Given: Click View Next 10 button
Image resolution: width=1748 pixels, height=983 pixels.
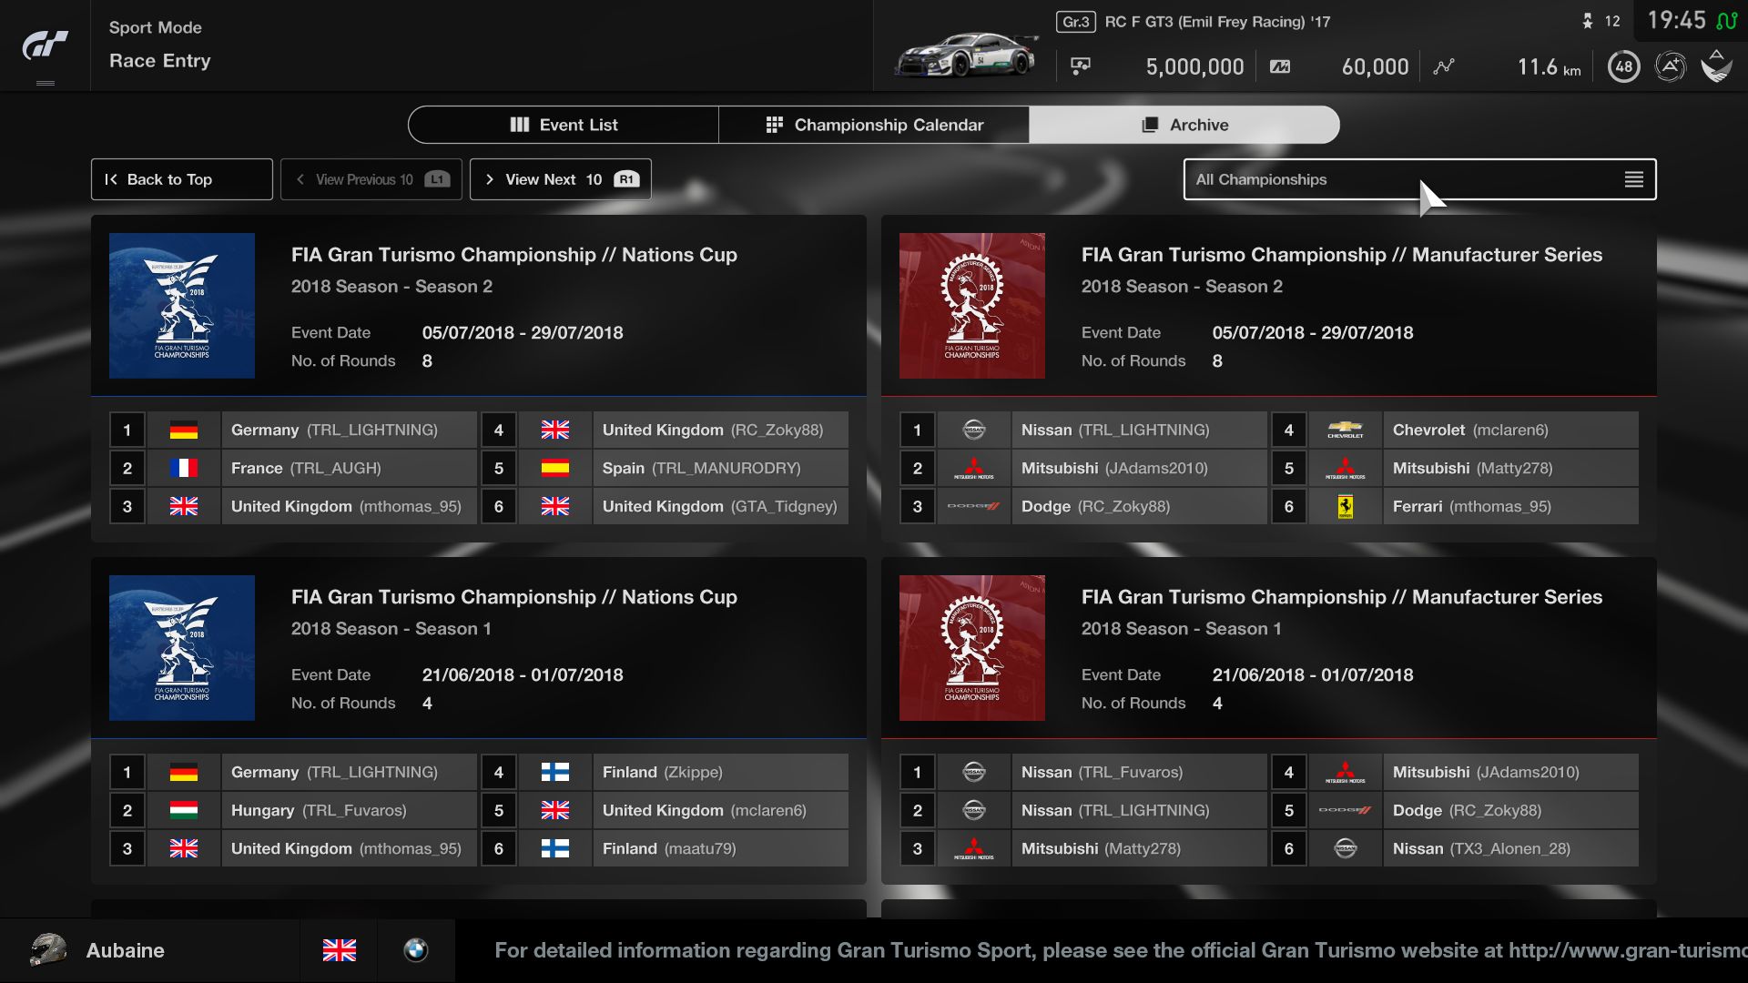Looking at the screenshot, I should click(x=558, y=180).
